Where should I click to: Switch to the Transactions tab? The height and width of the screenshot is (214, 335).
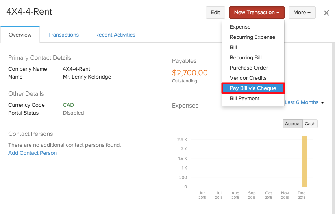(x=63, y=35)
